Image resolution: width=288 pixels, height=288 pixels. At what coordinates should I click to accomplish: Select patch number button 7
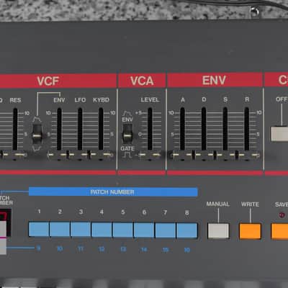pyautogui.click(x=165, y=230)
